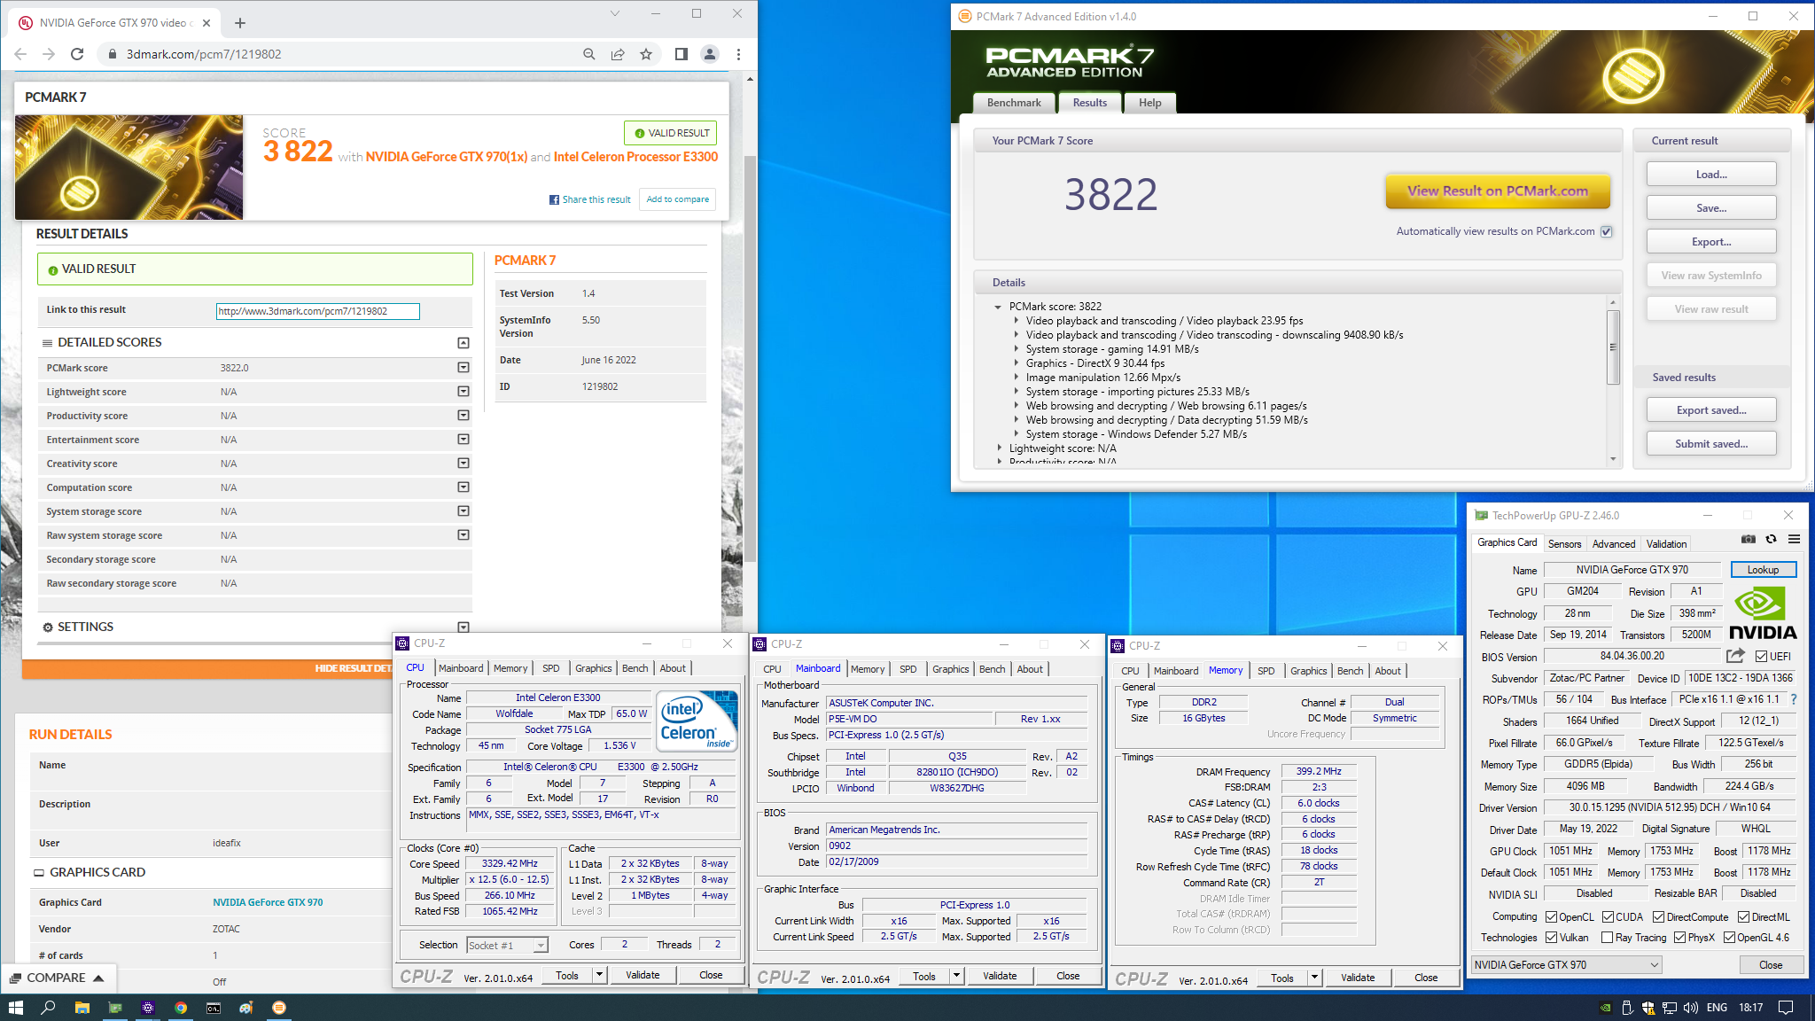This screenshot has width=1815, height=1021.
Task: Click the volume icon in system tray
Action: 1691,1008
